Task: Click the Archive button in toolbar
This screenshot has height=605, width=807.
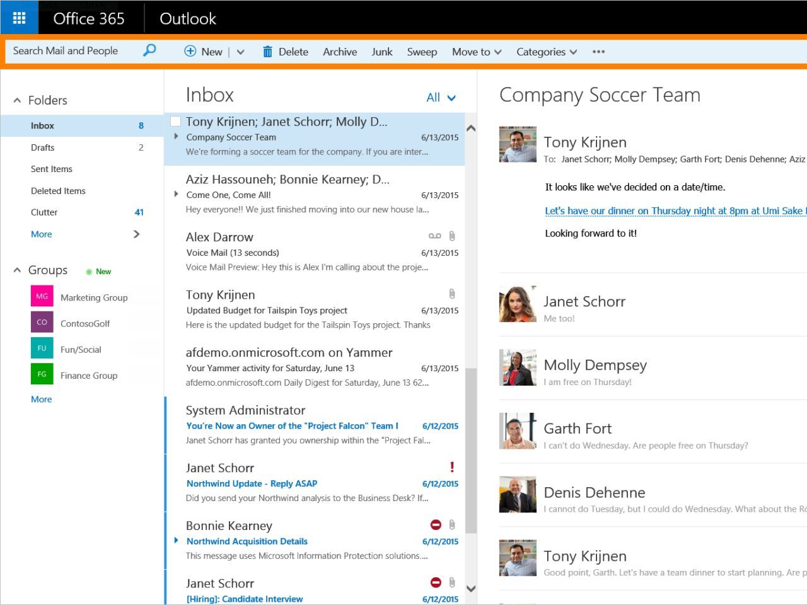Action: coord(340,52)
